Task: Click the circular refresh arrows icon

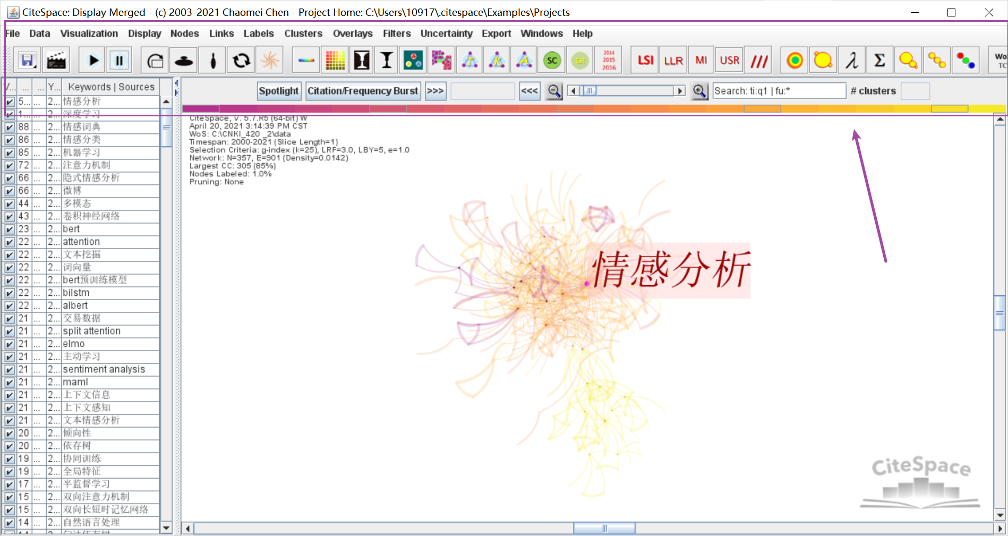Action: click(x=241, y=61)
